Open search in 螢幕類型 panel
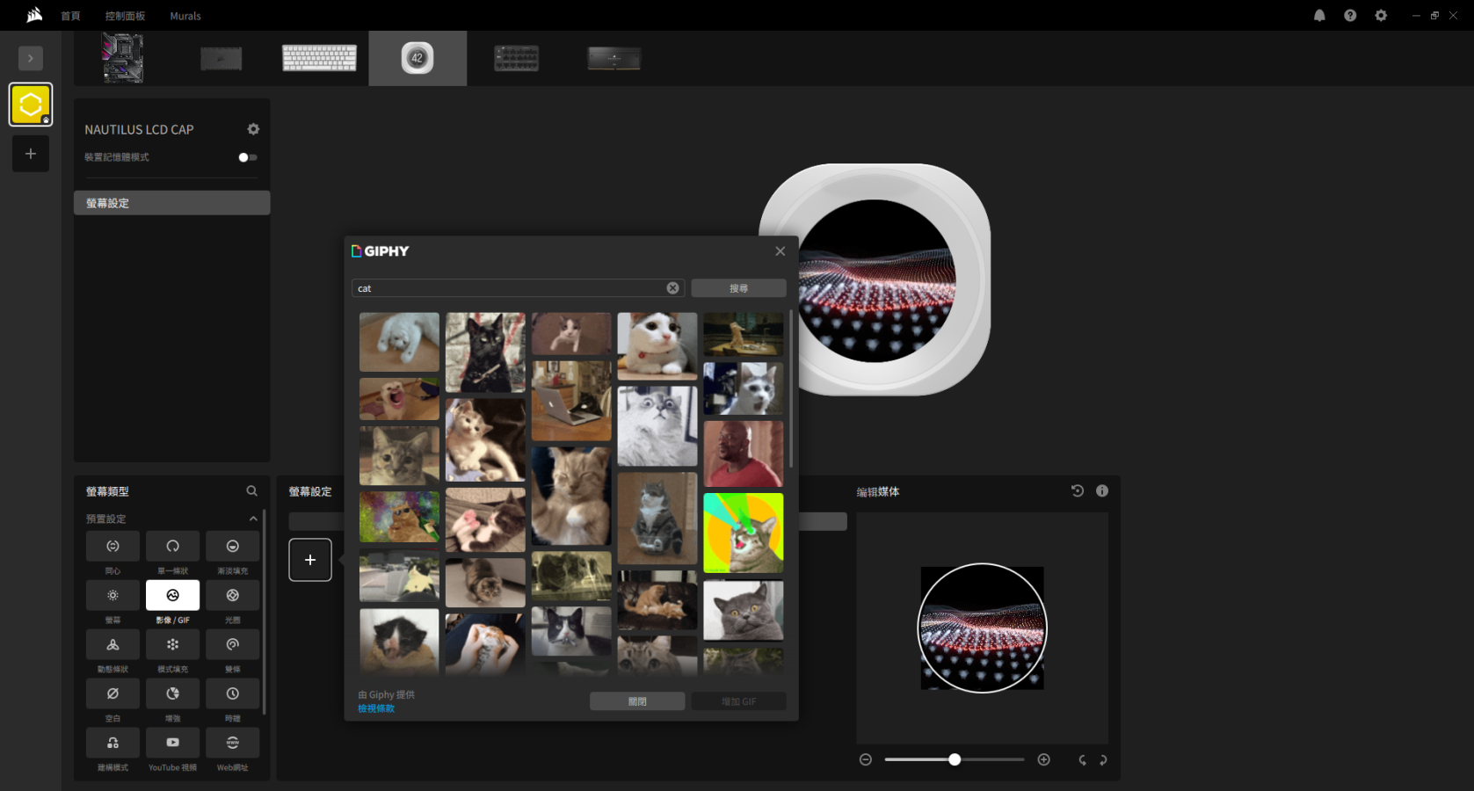The height and width of the screenshot is (791, 1474). (252, 491)
